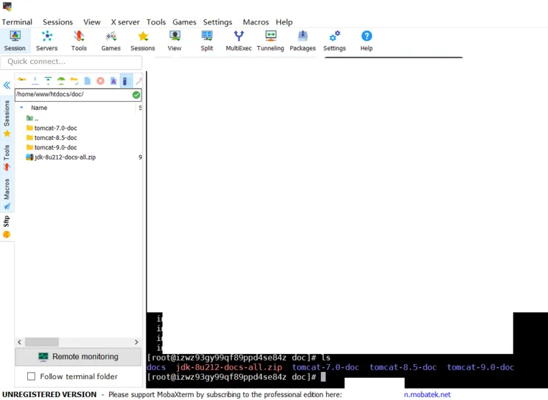The image size is (548, 400).
Task: Click the Remote monitoring button
Action: [x=78, y=357]
